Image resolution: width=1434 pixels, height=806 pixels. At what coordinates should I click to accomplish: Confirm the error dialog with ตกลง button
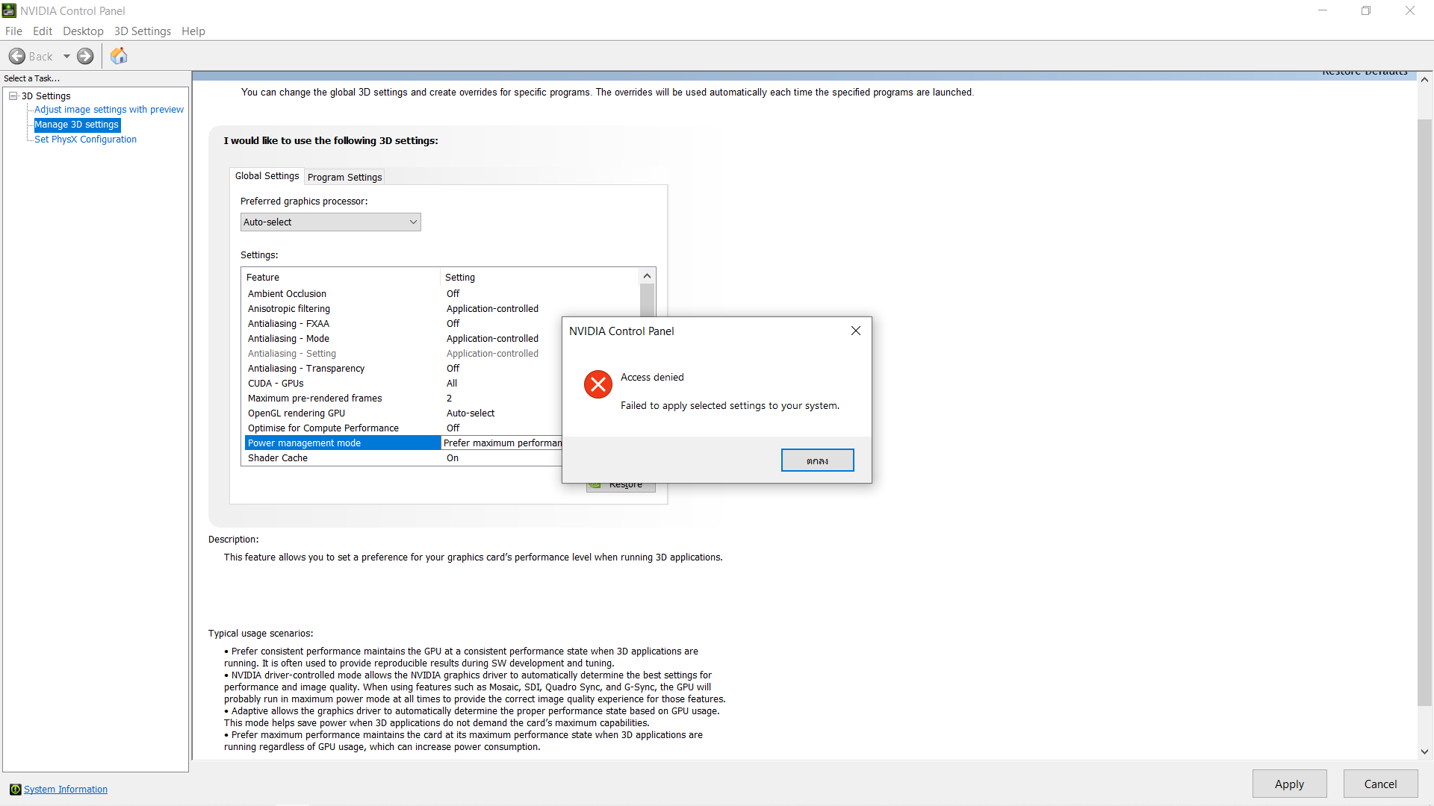(x=817, y=460)
